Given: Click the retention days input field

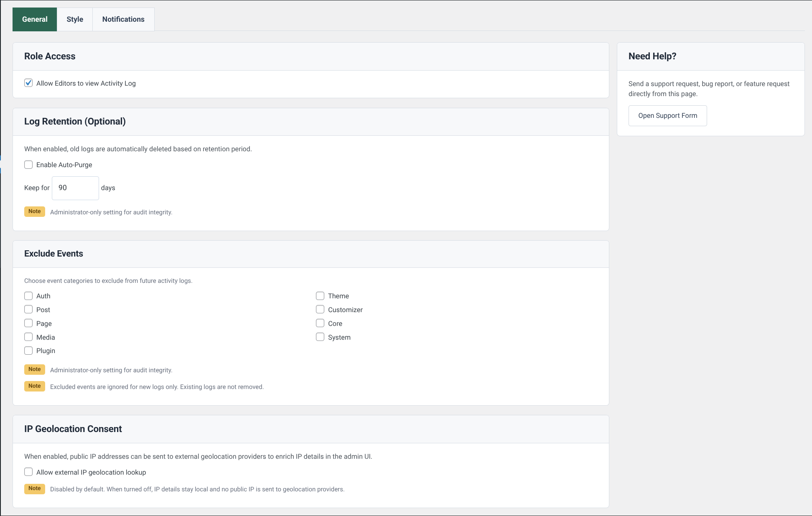Looking at the screenshot, I should (x=75, y=188).
